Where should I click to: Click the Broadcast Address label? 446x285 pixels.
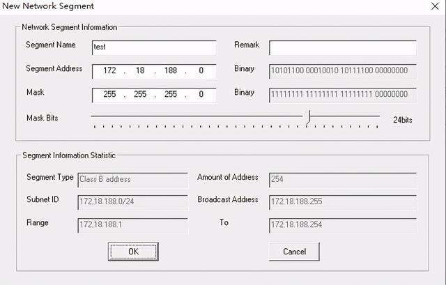point(228,199)
